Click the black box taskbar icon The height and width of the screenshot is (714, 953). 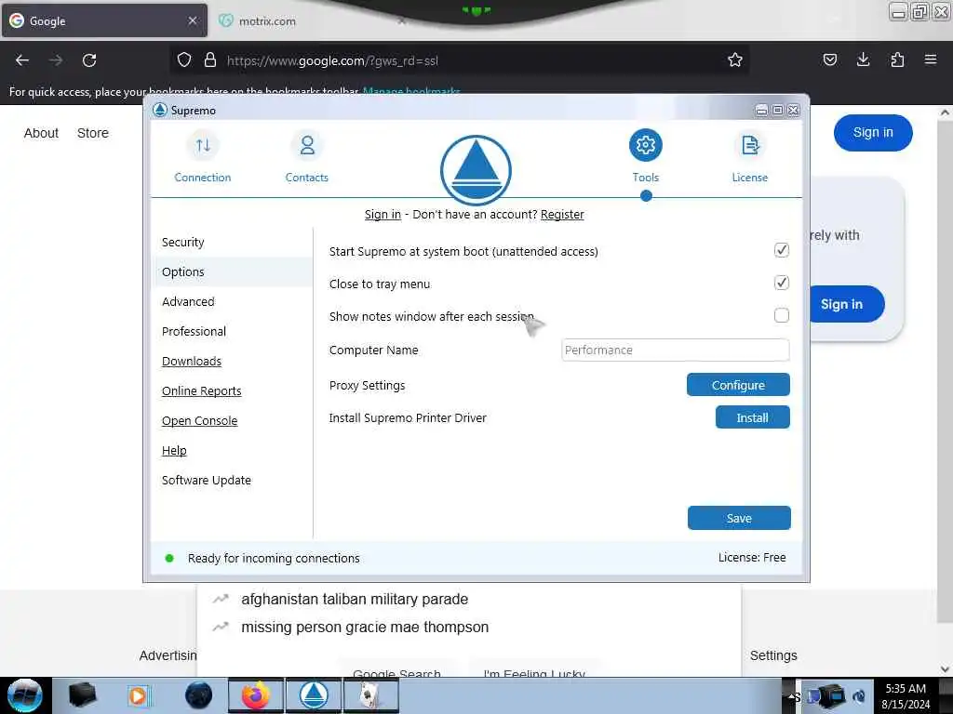[82, 695]
